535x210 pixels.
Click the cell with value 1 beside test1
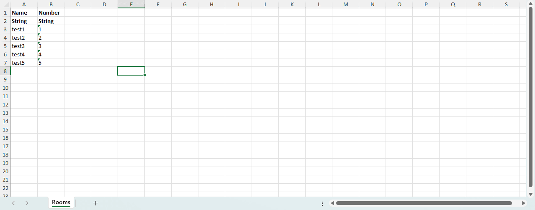[51, 29]
